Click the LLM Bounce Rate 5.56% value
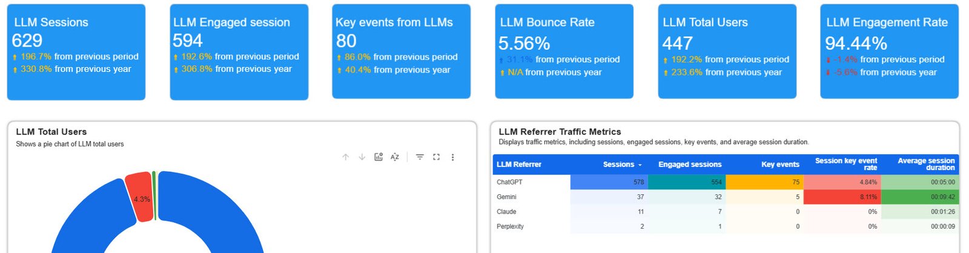Image resolution: width=969 pixels, height=253 pixels. tap(524, 44)
